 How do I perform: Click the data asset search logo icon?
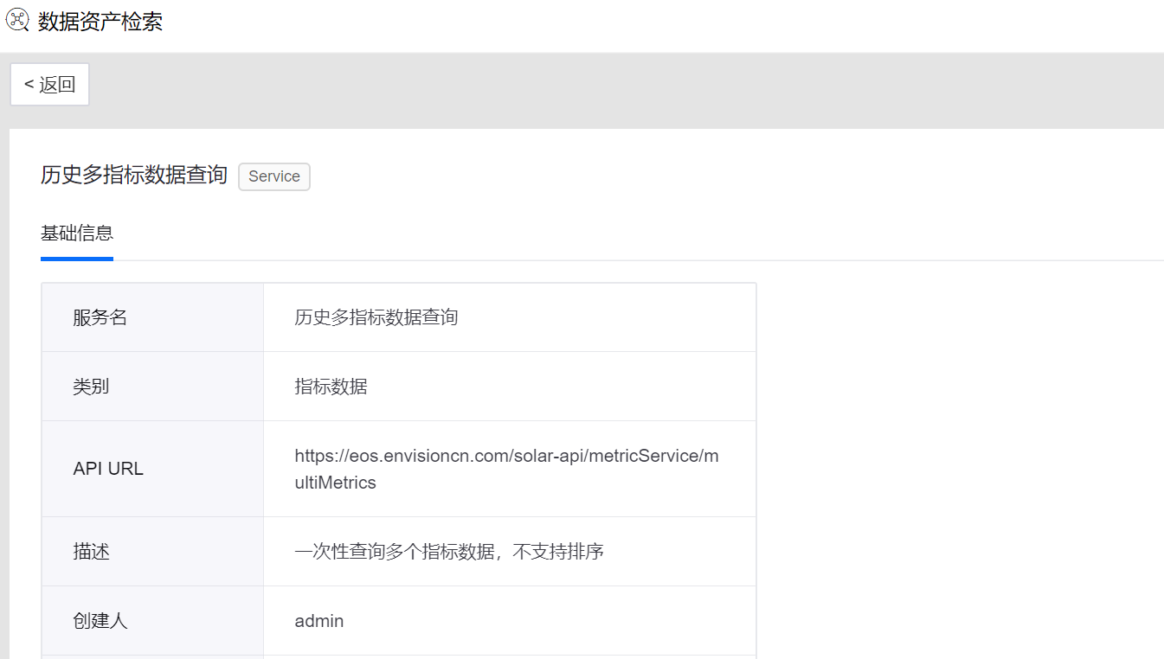pyautogui.click(x=17, y=21)
